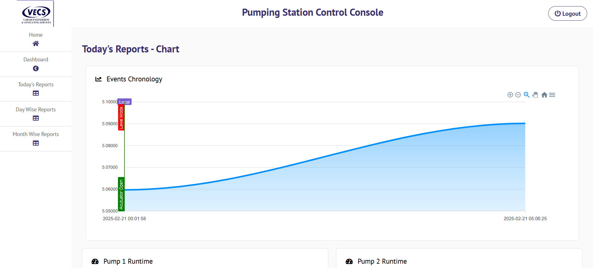Screen dimensions: 593x268
Task: Reset chart zoom with home icon
Action: (544, 95)
